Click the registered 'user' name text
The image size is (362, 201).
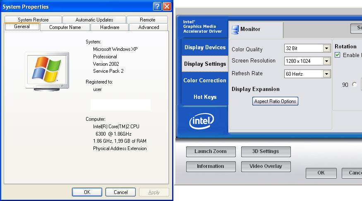coord(97,89)
